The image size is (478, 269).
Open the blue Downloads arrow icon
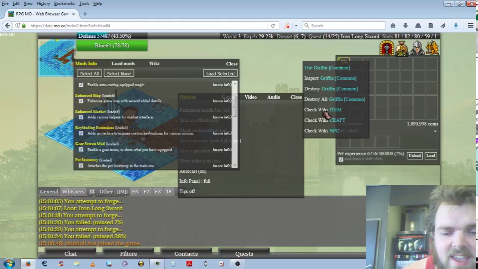point(456,25)
